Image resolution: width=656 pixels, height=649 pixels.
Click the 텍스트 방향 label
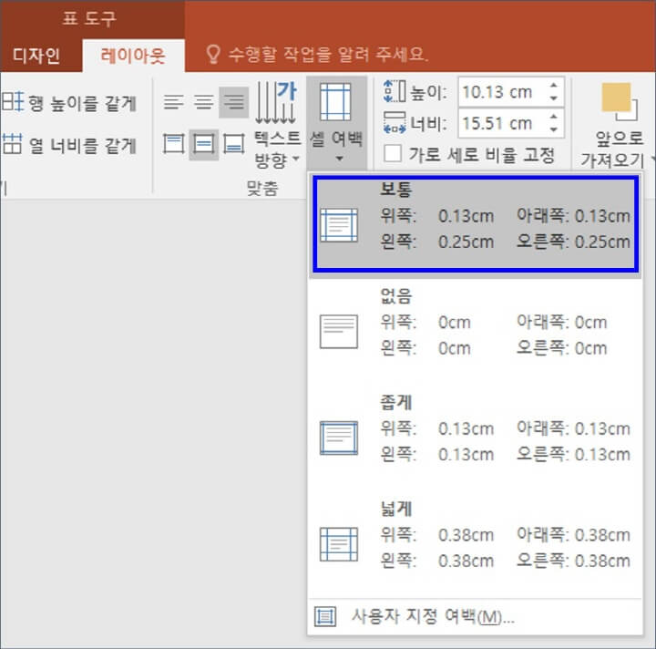(x=278, y=149)
